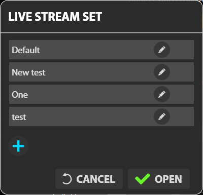The height and width of the screenshot is (195, 203).
Task: Click the "One" name text
Action: pos(20,95)
